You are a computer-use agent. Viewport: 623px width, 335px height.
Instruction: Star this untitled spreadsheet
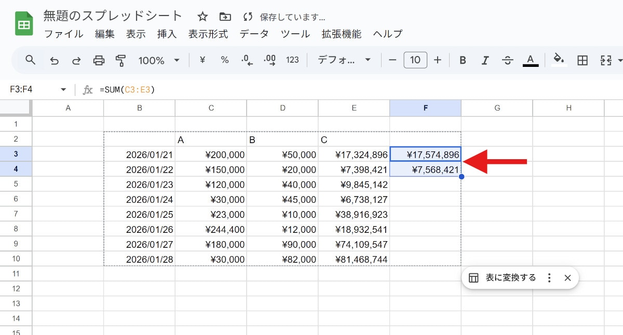coord(202,17)
